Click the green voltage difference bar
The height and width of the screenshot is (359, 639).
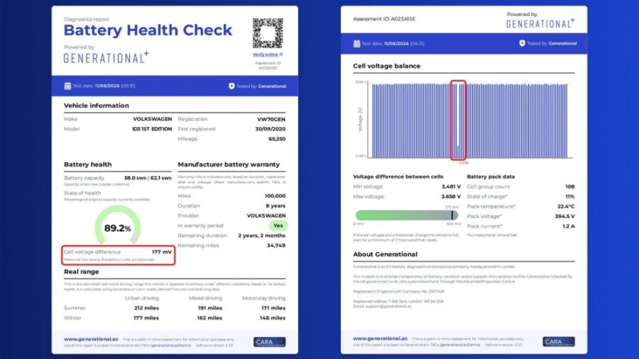coord(406,216)
